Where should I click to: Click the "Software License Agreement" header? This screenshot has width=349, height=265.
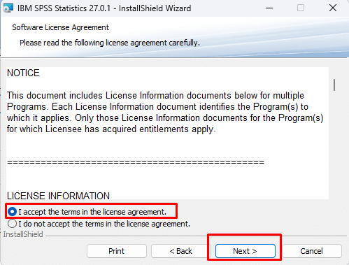60,27
